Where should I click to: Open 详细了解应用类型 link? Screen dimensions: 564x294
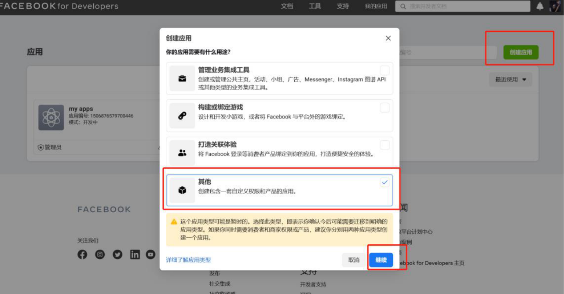187,260
